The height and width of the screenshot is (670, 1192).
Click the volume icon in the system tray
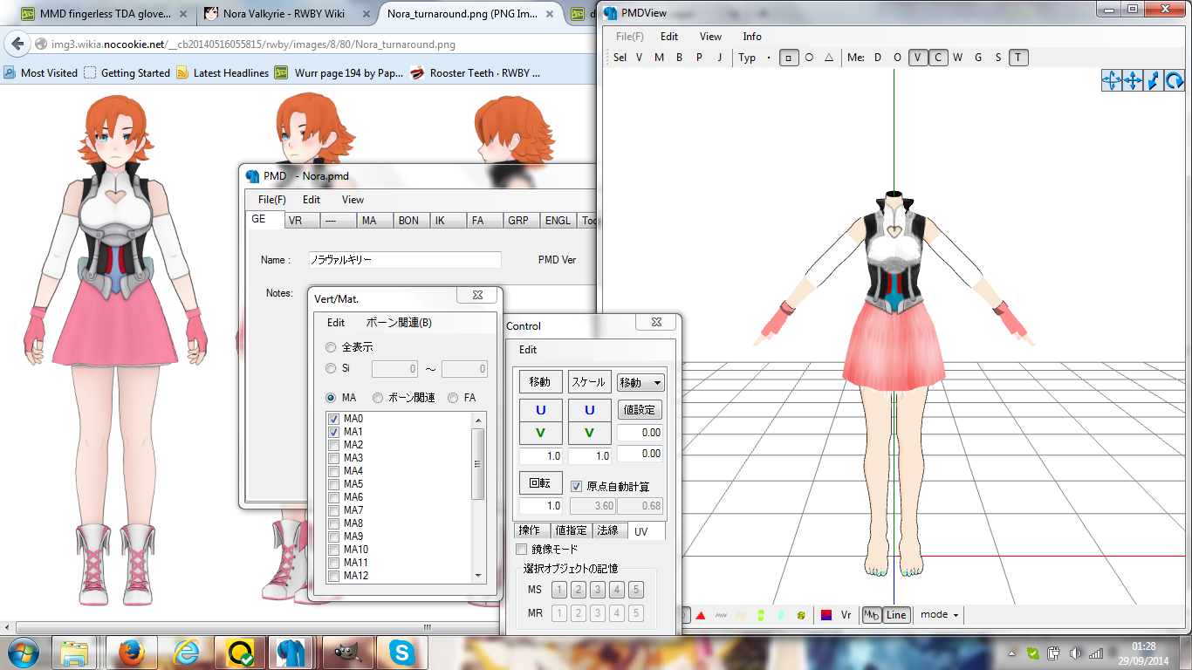click(x=1076, y=653)
